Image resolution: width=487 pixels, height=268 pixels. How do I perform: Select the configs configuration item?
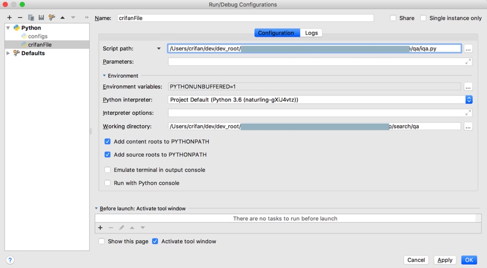tap(37, 36)
